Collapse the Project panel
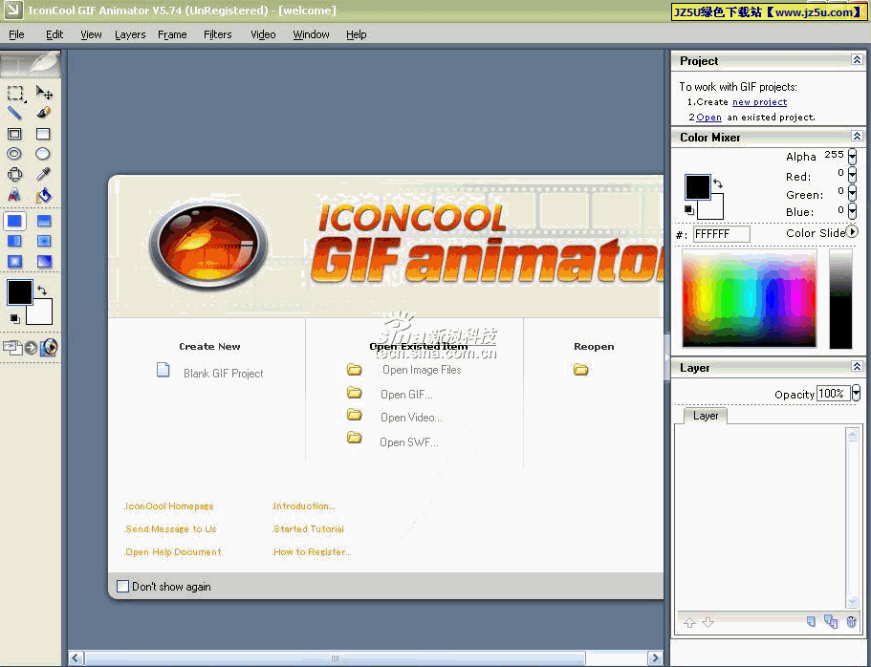 (857, 60)
